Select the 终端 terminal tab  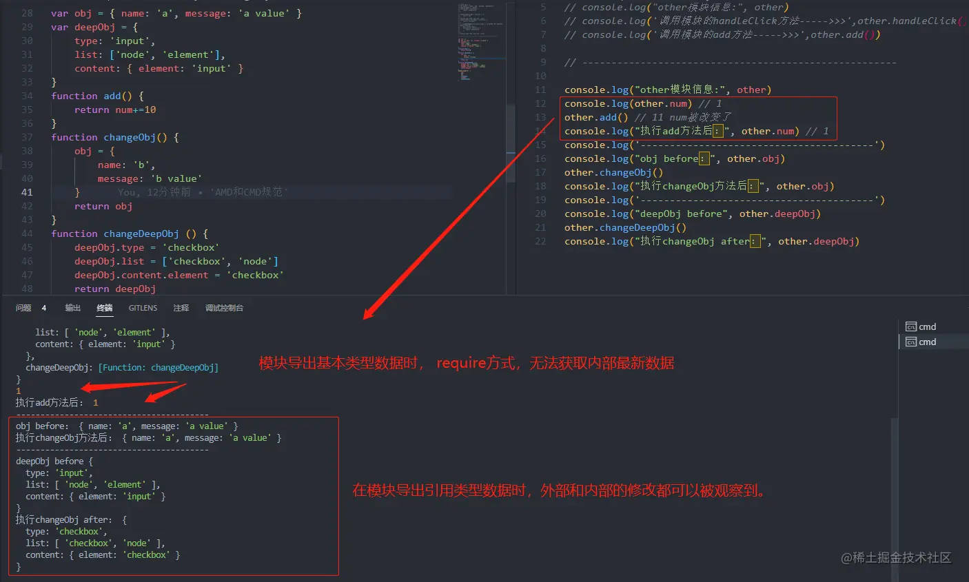105,308
